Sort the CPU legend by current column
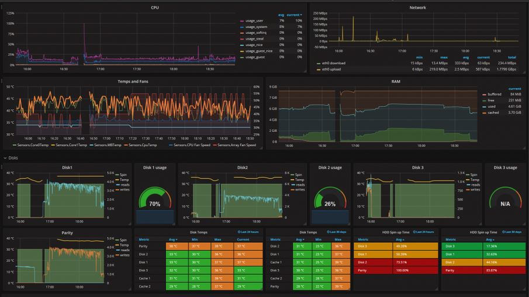 click(294, 15)
